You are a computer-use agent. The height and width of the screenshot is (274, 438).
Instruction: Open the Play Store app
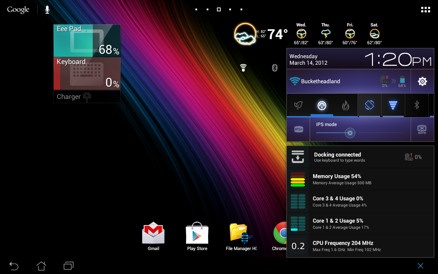[197, 234]
